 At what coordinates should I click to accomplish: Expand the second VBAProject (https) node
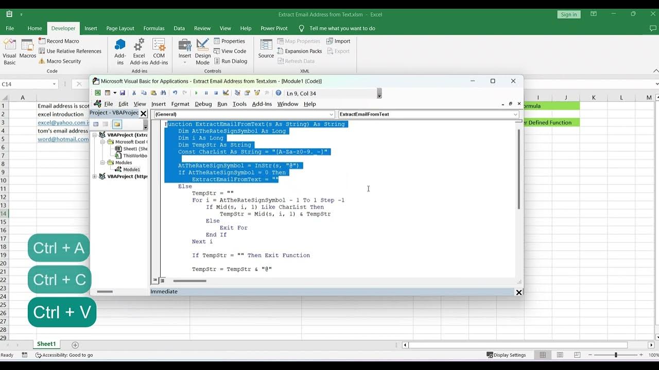[x=95, y=176]
